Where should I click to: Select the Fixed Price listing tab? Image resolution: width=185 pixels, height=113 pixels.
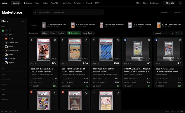pos(61,33)
